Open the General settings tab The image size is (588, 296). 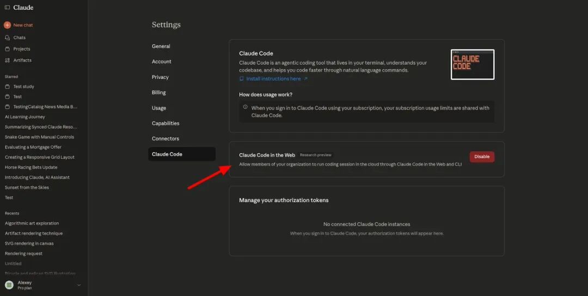pyautogui.click(x=161, y=46)
